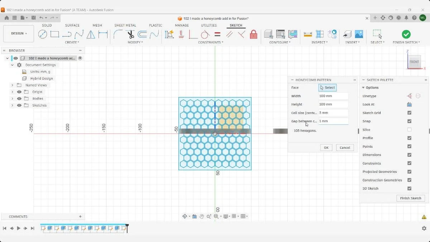Click the Insert Canvas image icon
Viewport: 430px width, 242px height.
[x=359, y=34]
